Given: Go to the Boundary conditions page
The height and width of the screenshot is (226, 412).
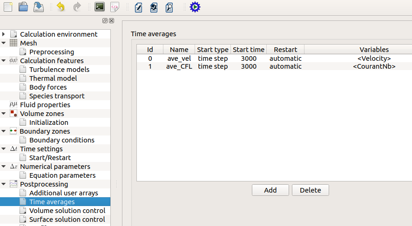Looking at the screenshot, I should click(61, 140).
